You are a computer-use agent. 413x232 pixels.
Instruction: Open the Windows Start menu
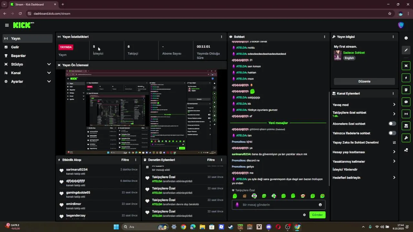coord(116,227)
